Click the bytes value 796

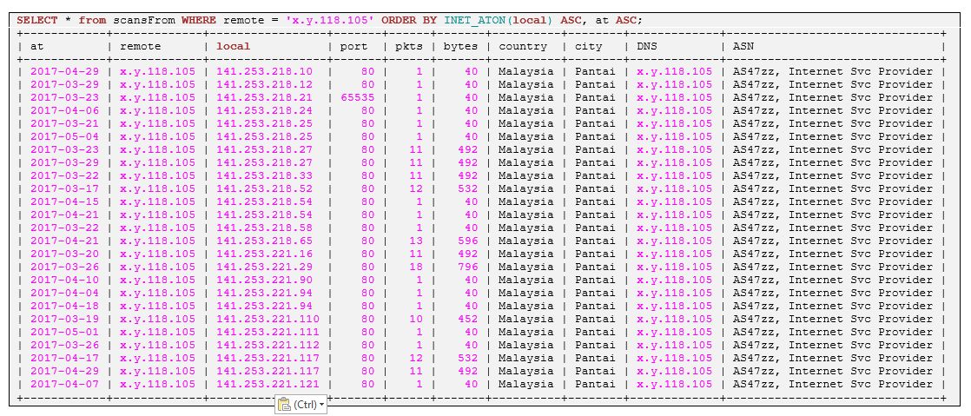pos(467,267)
